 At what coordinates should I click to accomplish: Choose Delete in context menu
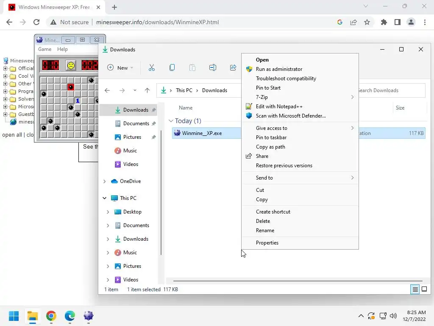(x=300, y=221)
